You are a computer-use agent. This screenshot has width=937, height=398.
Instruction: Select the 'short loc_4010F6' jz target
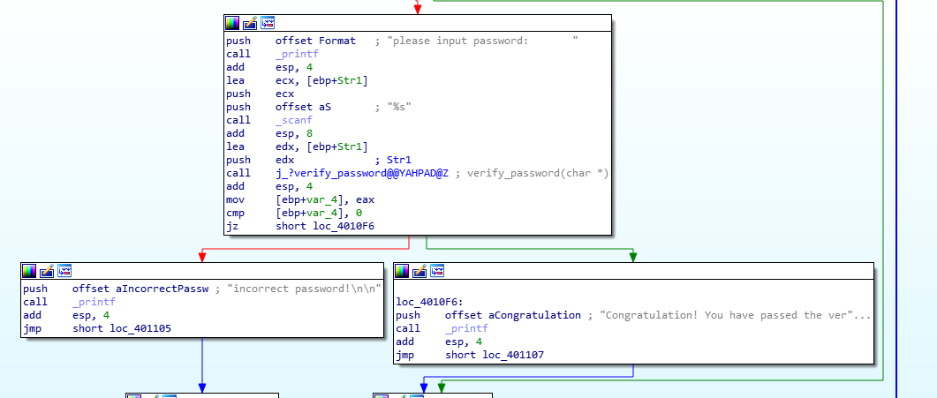[x=317, y=226]
